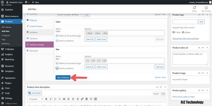Remove the T-Shirt tag
The width and height of the screenshot is (212, 106).
[174, 32]
